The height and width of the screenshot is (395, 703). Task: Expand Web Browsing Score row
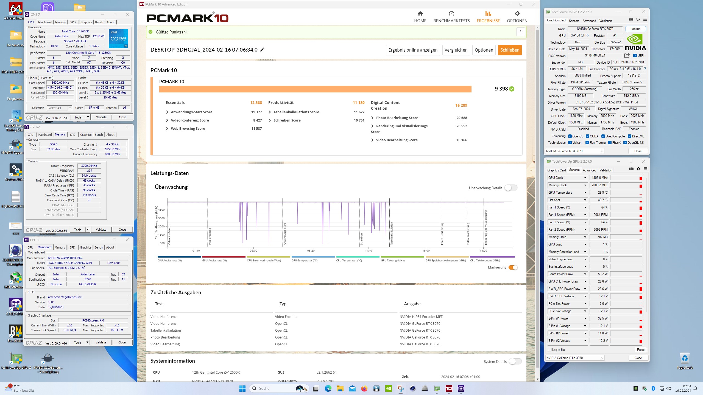pos(214,128)
